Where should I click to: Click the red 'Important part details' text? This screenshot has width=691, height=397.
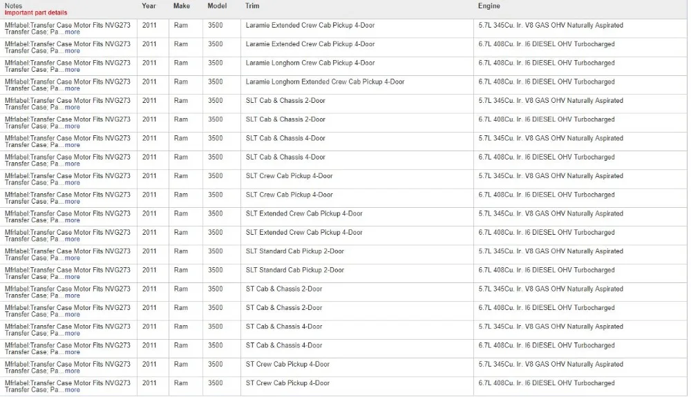point(36,12)
